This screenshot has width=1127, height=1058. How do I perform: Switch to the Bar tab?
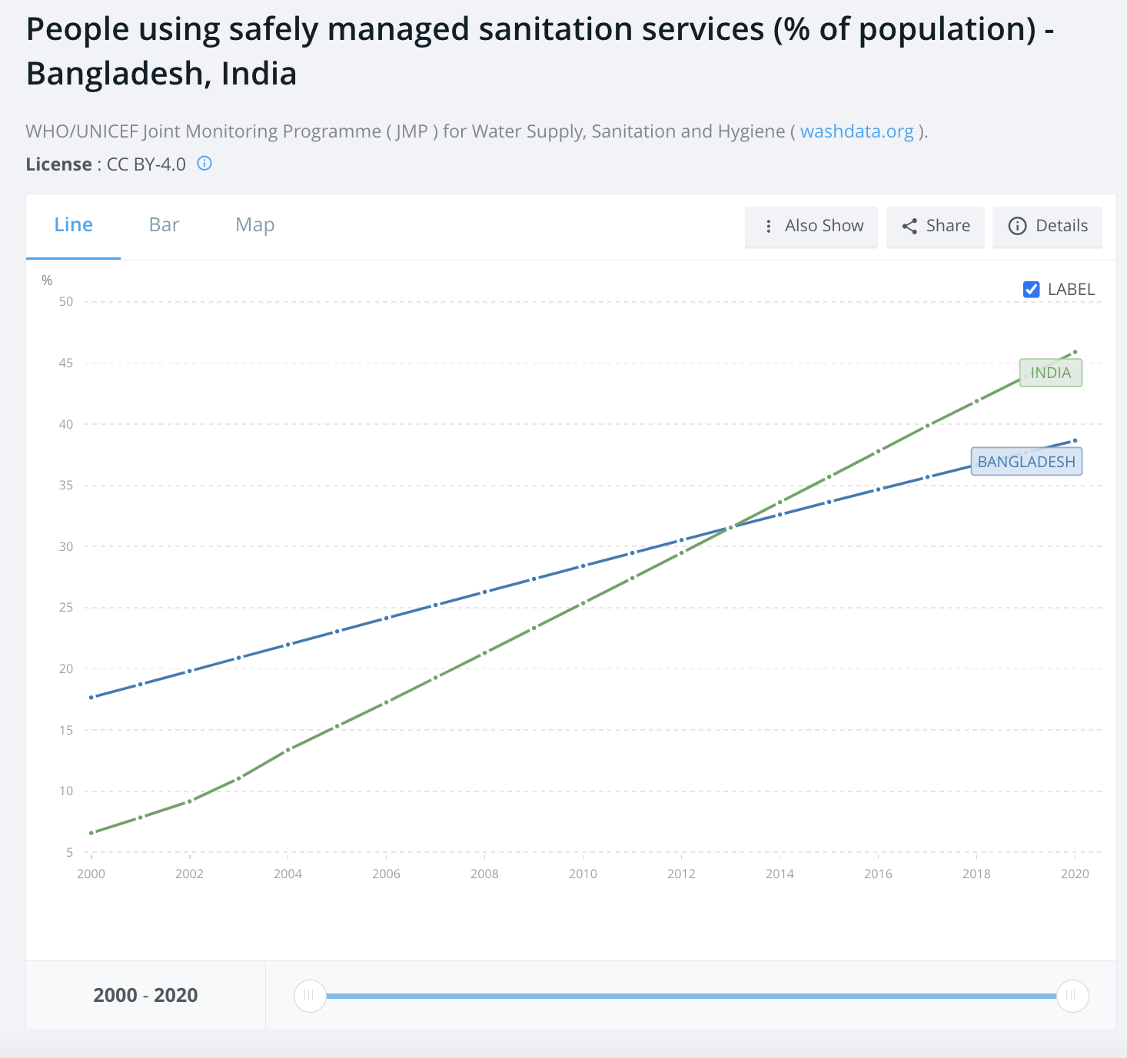coord(164,225)
